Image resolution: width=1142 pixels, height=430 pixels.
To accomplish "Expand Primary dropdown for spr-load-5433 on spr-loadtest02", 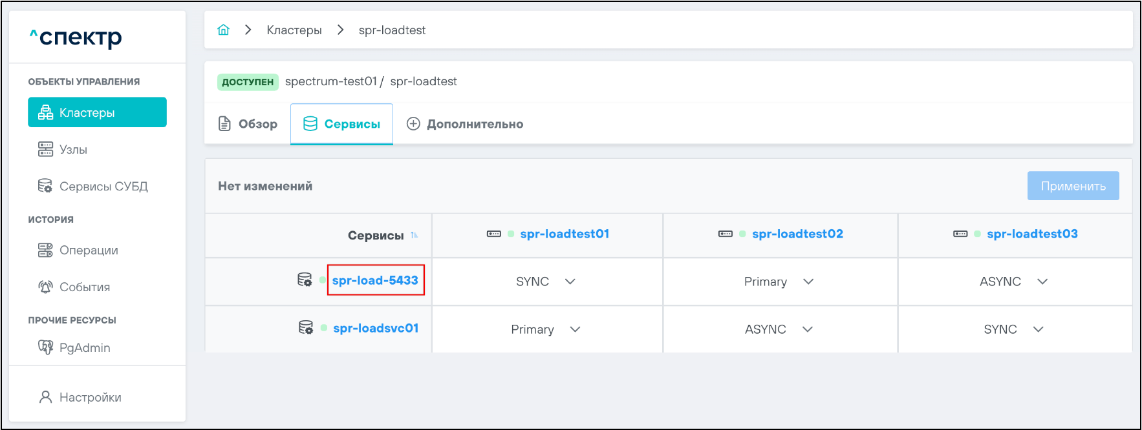I will coord(779,282).
